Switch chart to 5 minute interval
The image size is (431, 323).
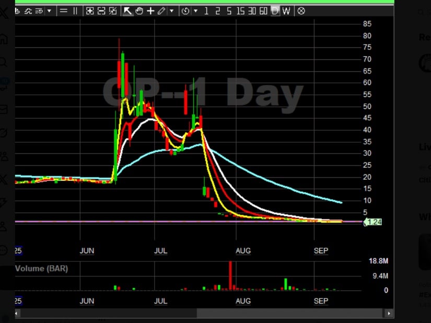point(229,11)
